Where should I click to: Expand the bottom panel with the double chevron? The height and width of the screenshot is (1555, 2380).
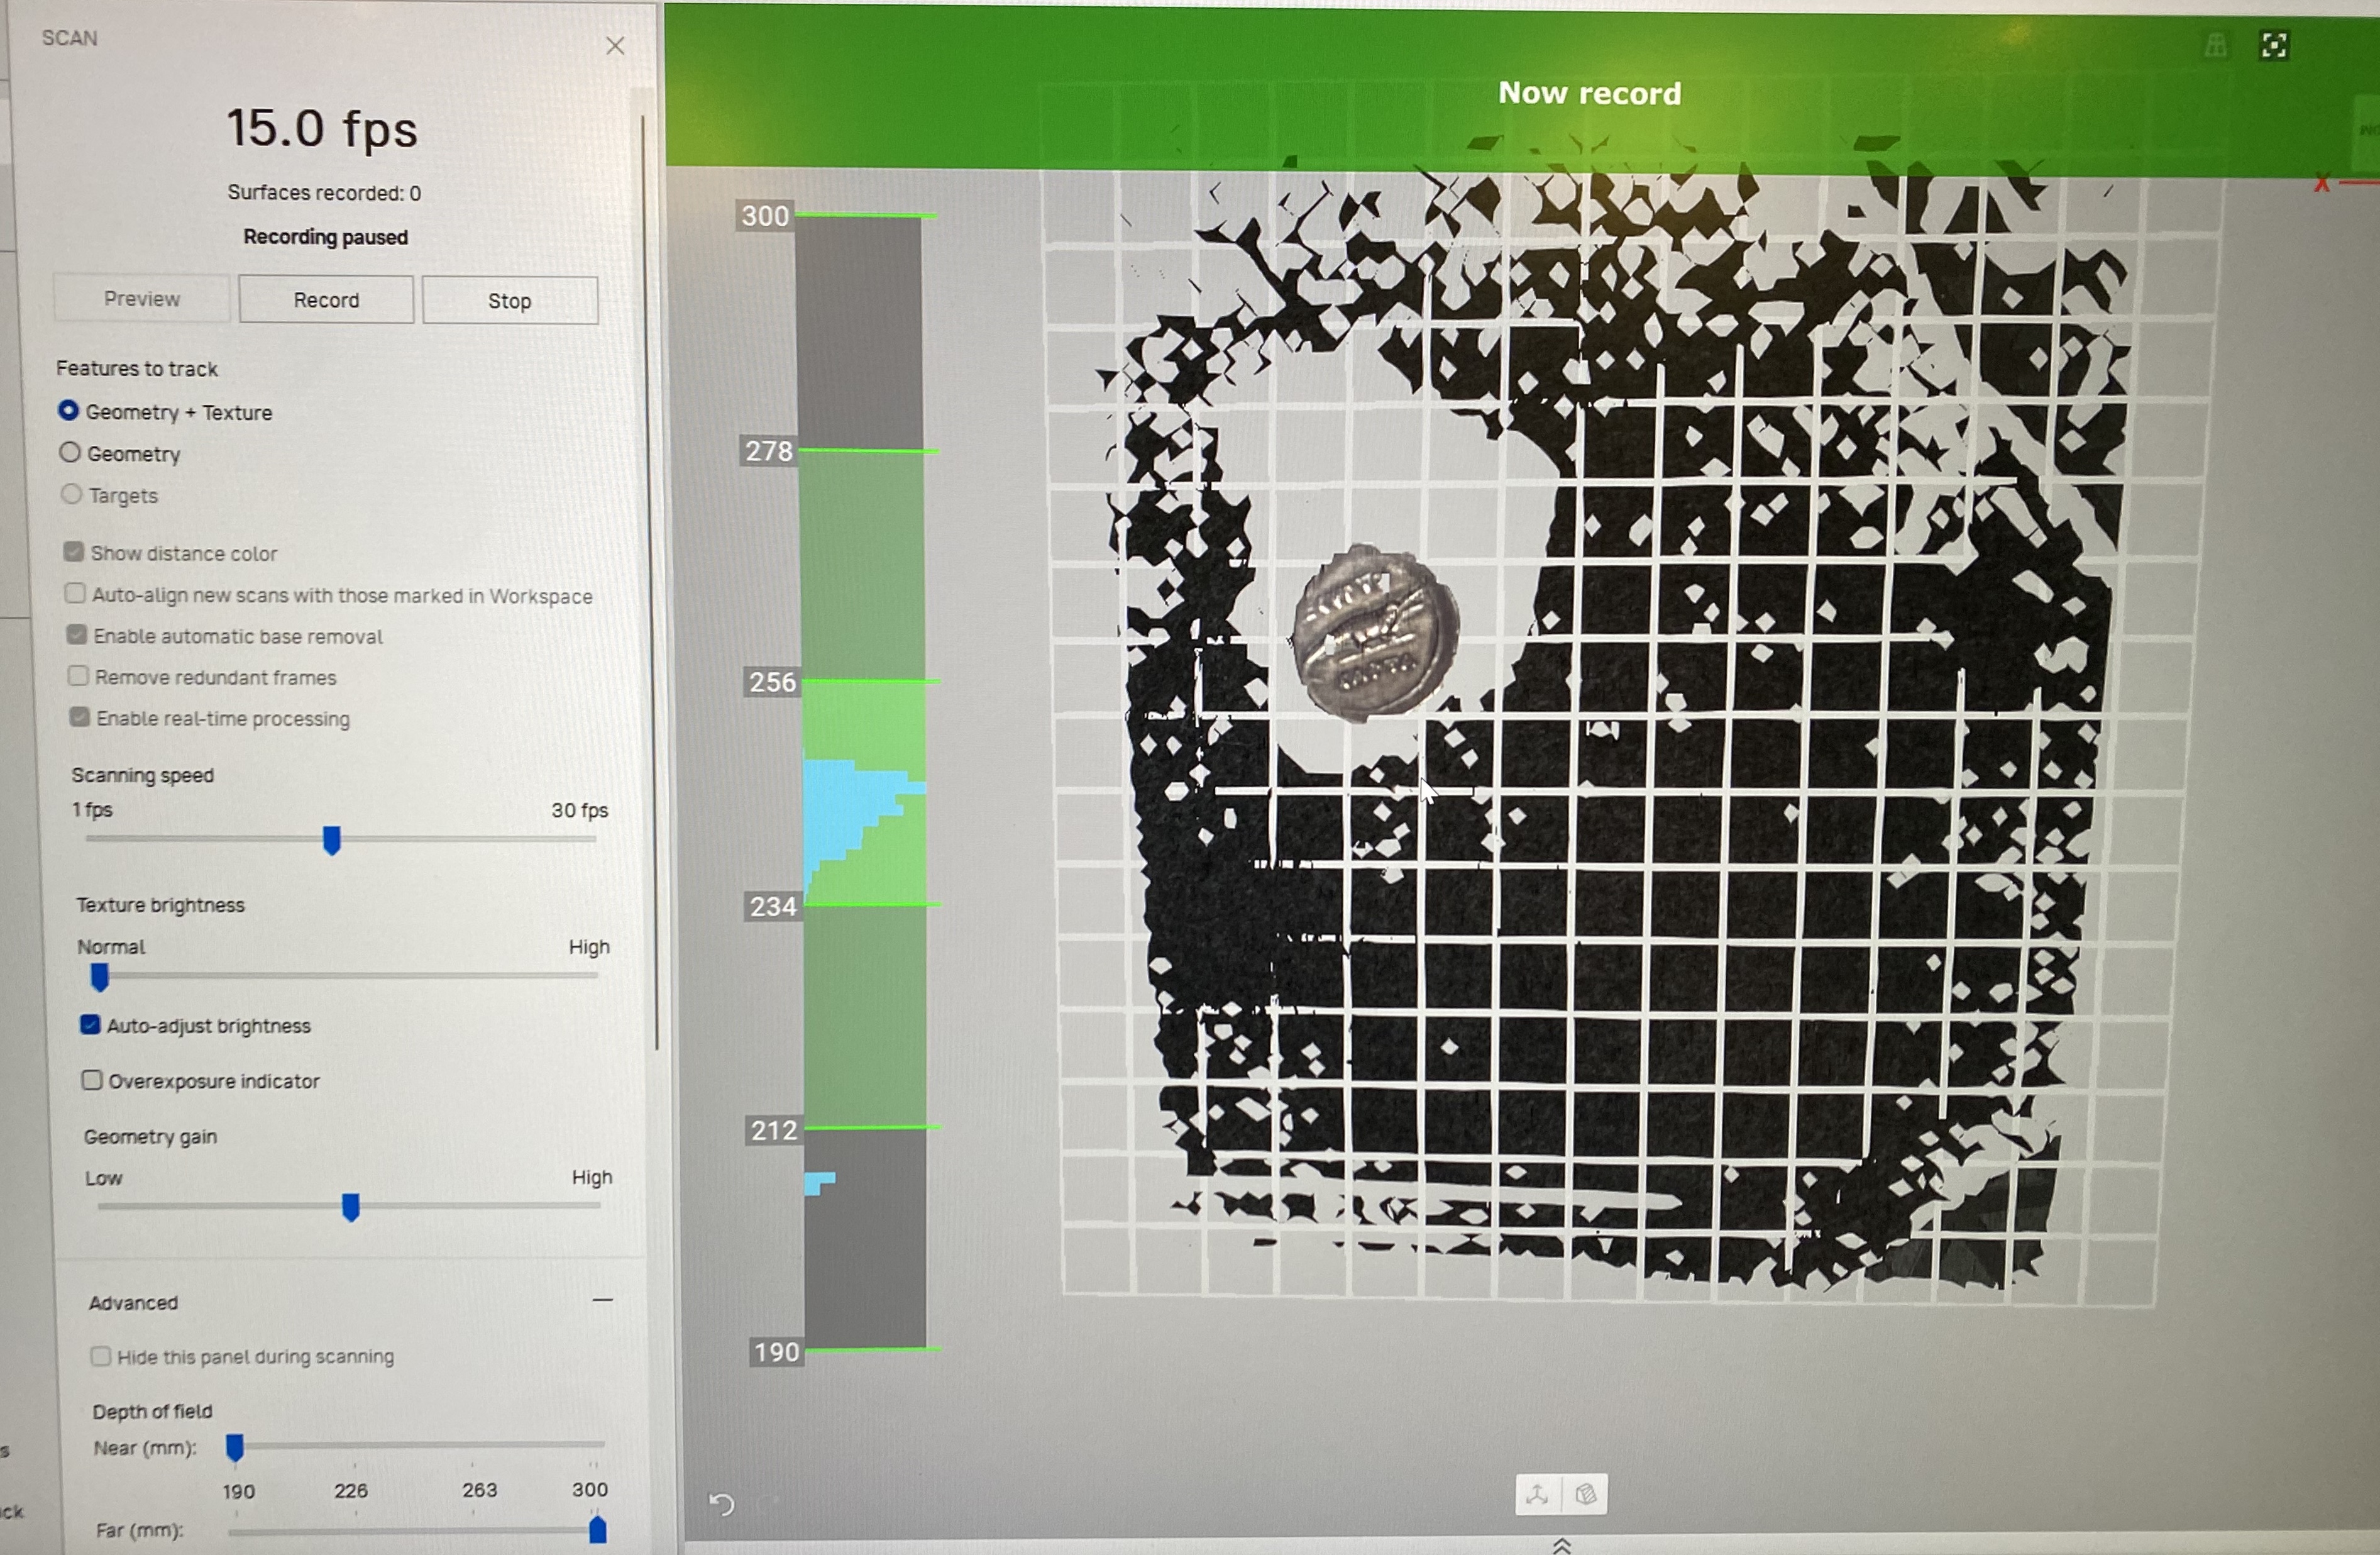1562,1546
